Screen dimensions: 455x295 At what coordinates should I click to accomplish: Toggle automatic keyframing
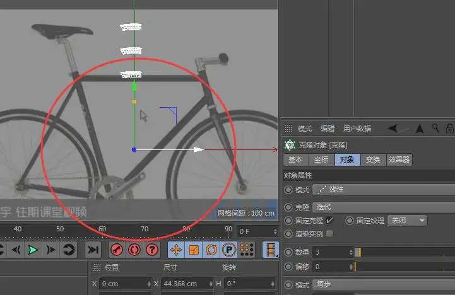134,250
